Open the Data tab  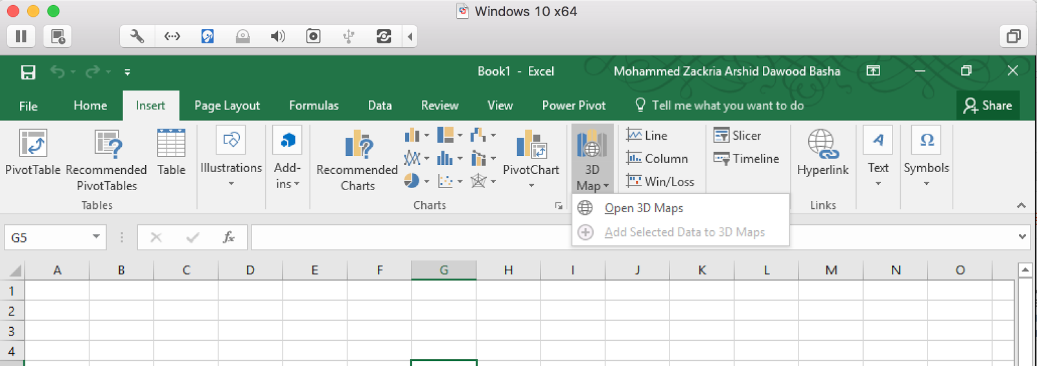[380, 105]
